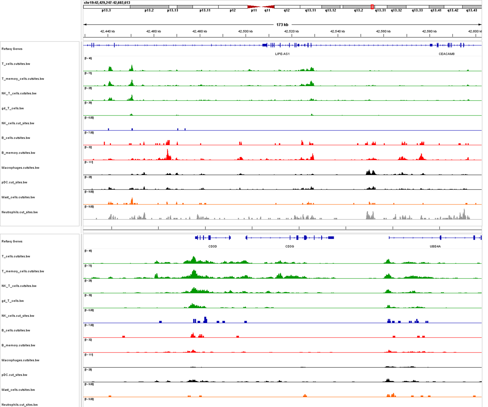Image resolution: width=488 pixels, height=407 pixels.
Task: Jump to cytoband p13.3 on ideogram
Action: tap(106, 7)
